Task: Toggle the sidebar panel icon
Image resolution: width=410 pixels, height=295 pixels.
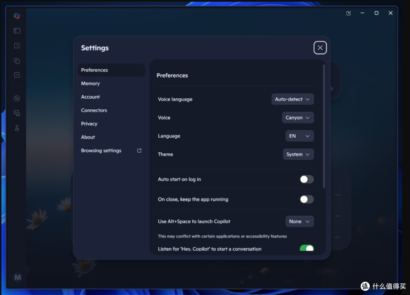Action: point(17,31)
